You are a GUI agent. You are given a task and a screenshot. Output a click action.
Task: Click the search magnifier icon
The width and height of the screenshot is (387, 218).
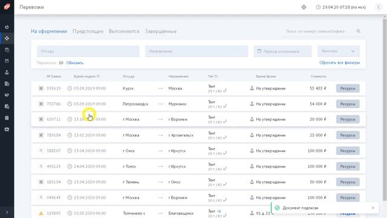tap(359, 31)
